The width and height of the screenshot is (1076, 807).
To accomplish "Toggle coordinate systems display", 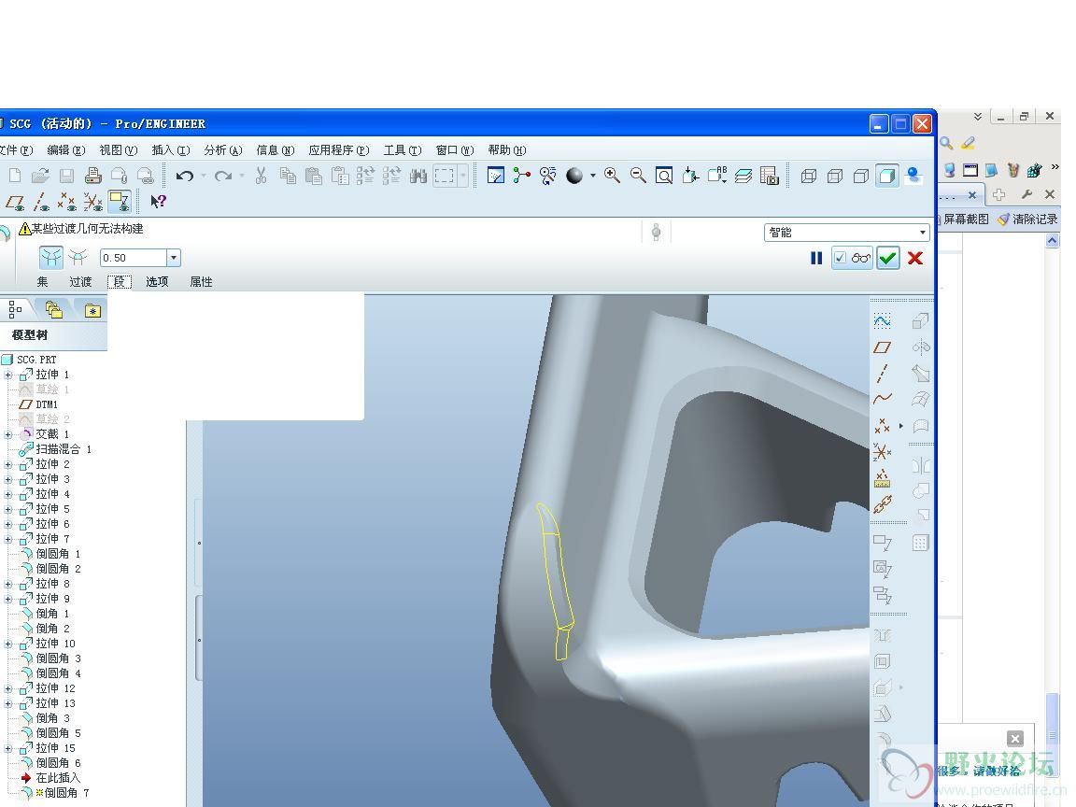I will click(x=92, y=201).
